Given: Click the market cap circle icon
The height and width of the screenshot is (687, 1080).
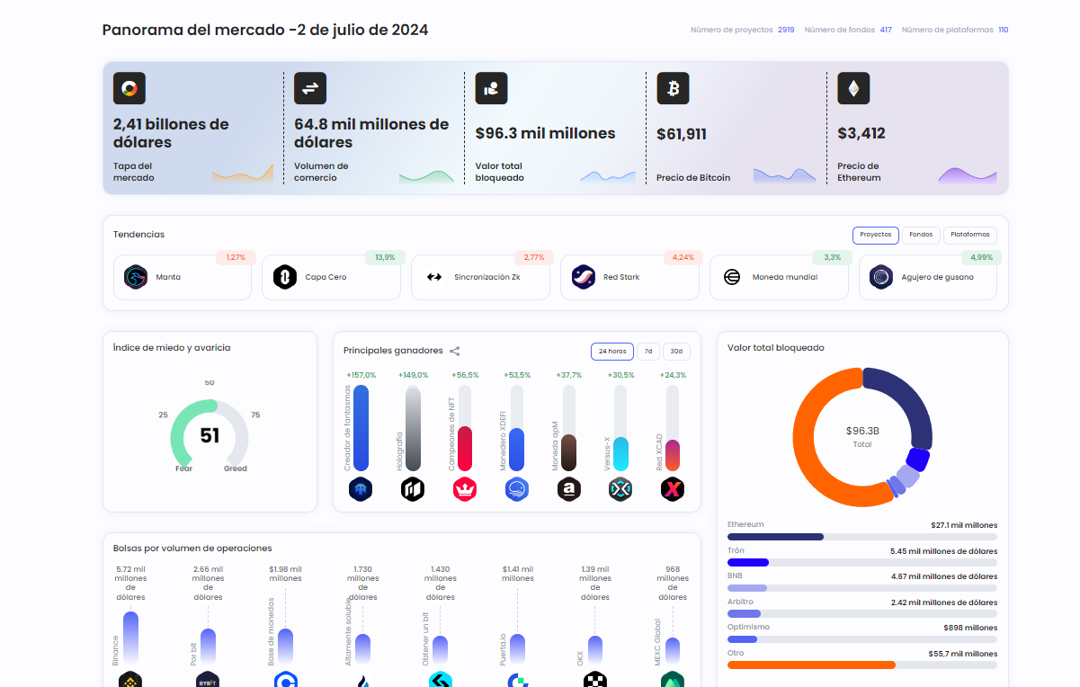Looking at the screenshot, I should pyautogui.click(x=129, y=88).
